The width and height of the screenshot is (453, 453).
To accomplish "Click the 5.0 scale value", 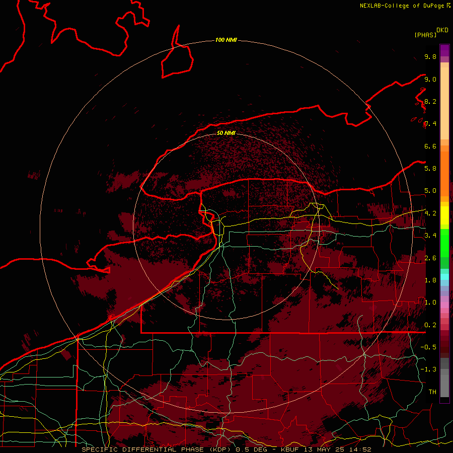I will point(430,191).
